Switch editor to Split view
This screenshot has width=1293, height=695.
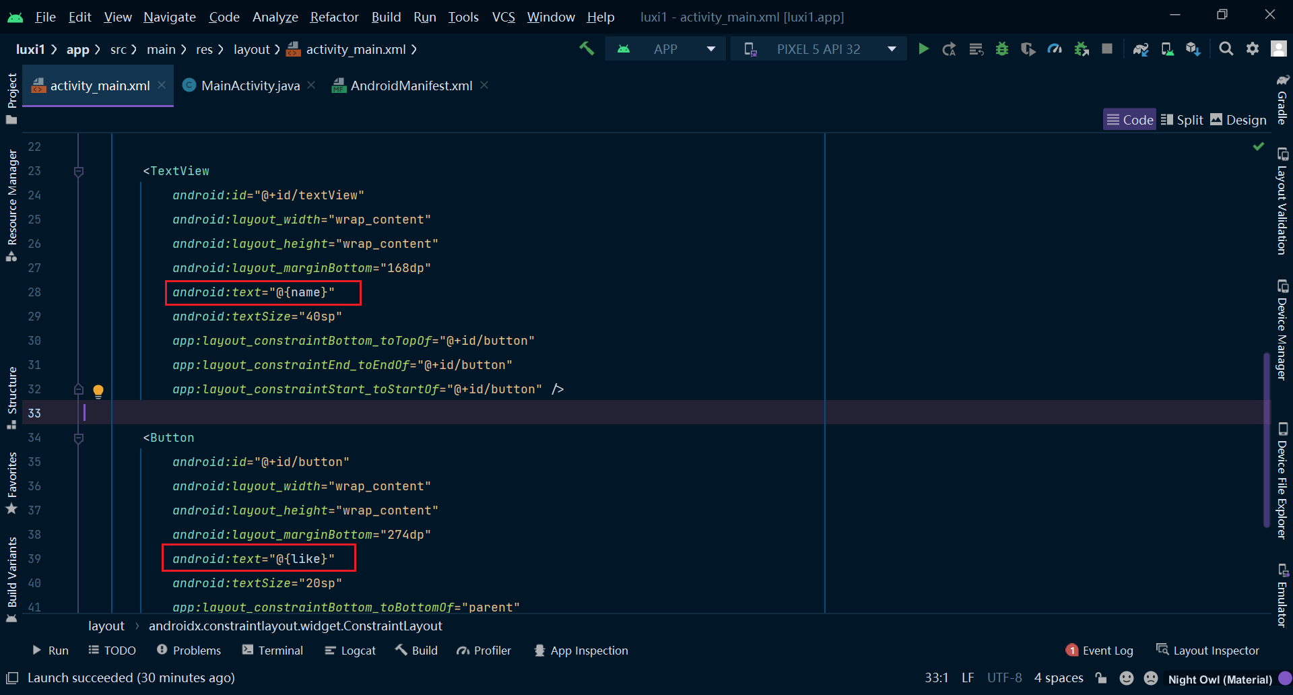1182,120
